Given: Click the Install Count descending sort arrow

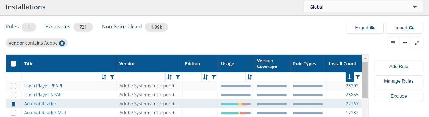Looking at the screenshot, I should (349, 77).
